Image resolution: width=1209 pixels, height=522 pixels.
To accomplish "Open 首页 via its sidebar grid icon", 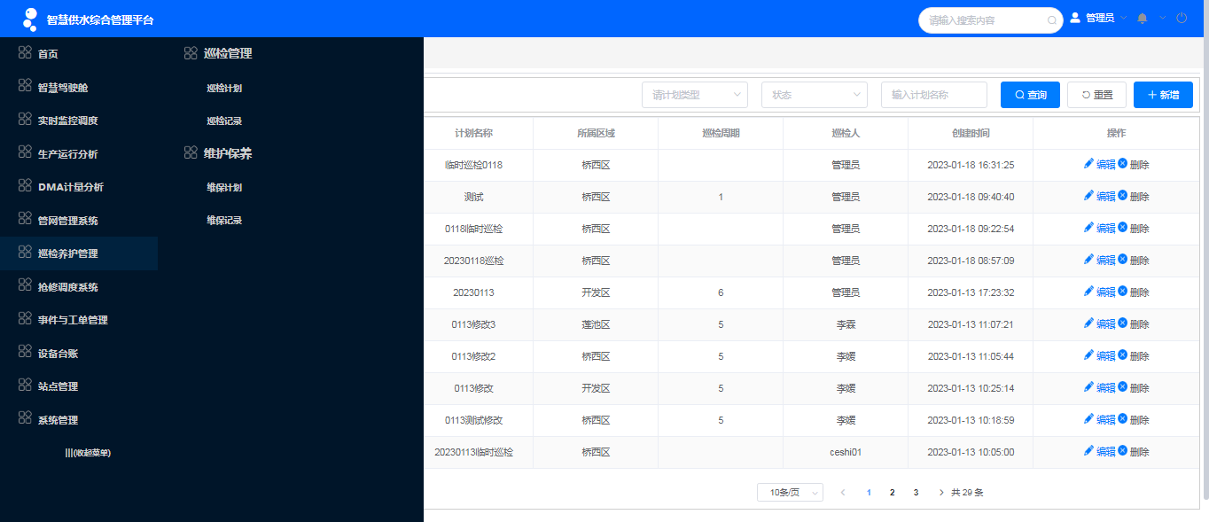I will coord(25,53).
